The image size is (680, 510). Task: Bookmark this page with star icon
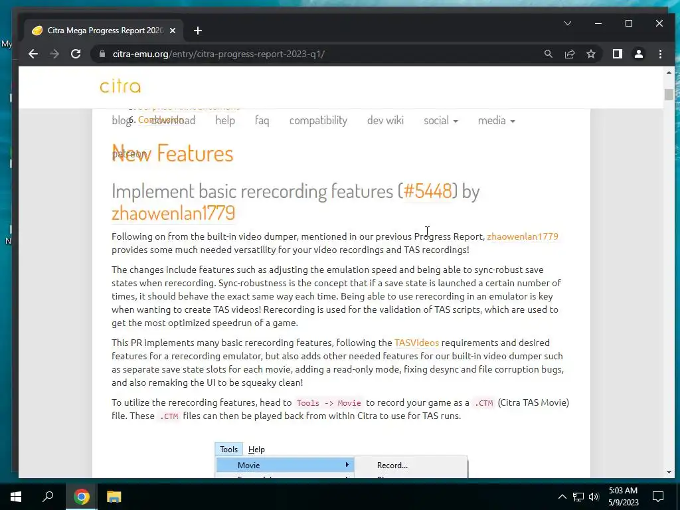[x=590, y=54]
